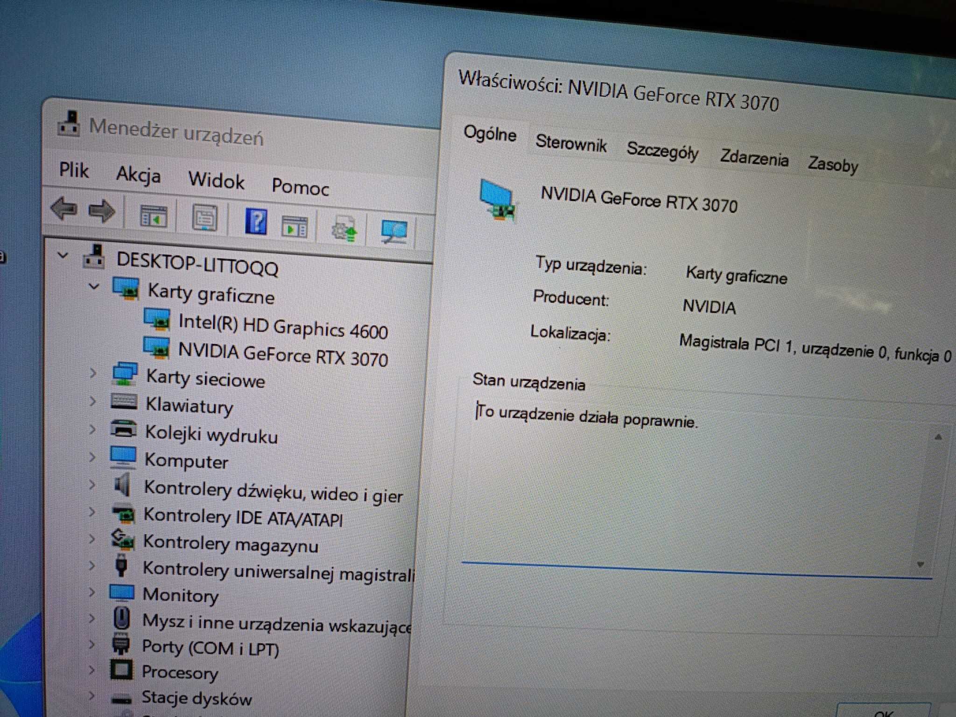Click the Klawiatury keyboard icon
This screenshot has height=717, width=956.
[x=124, y=401]
